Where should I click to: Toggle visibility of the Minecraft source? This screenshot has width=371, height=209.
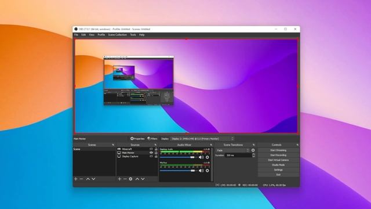[x=151, y=149]
